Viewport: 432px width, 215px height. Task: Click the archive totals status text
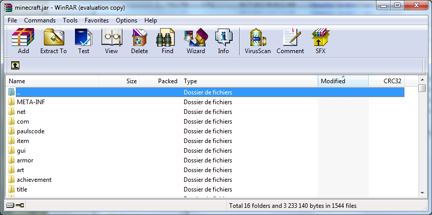[x=293, y=206]
